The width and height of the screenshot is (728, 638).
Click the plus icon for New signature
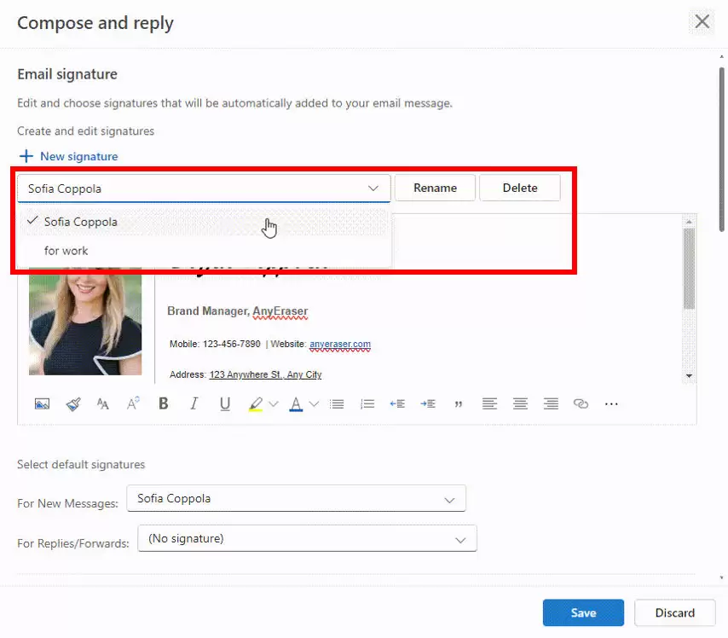coord(26,156)
